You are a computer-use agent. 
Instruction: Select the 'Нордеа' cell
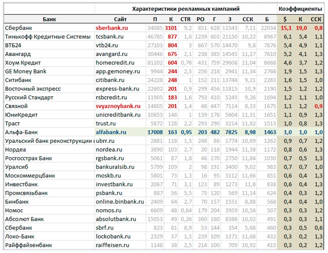point(50,149)
